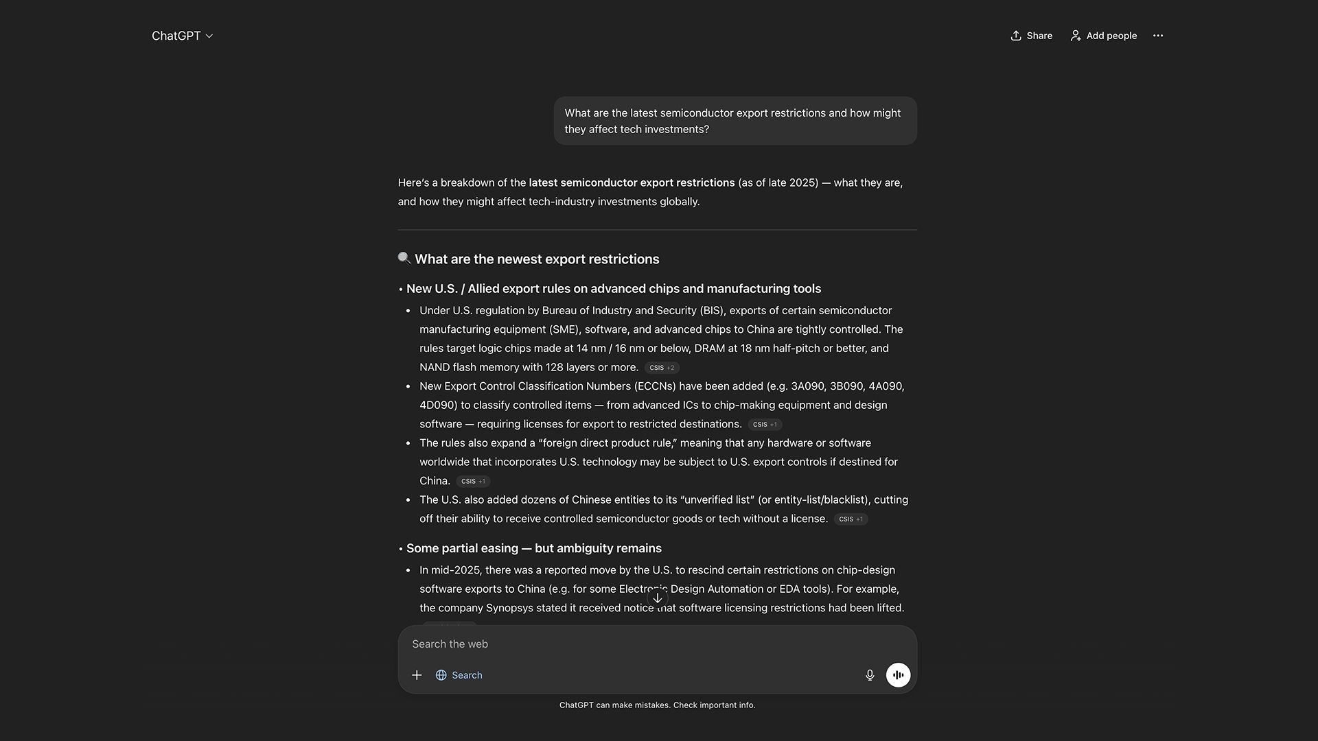Click the Add people button
This screenshot has height=741, width=1318.
[x=1102, y=35]
